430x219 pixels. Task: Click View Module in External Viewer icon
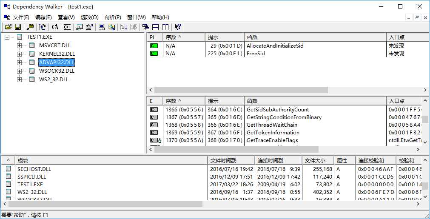[x=80, y=27]
